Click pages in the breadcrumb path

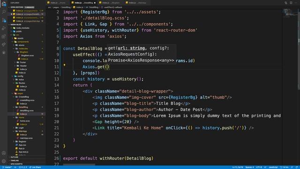(x=56, y=8)
